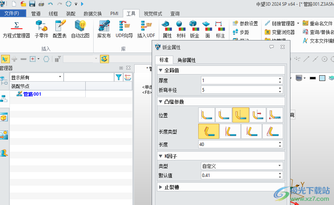Collapse the K因子 section
334x205 pixels.
pos(161,156)
